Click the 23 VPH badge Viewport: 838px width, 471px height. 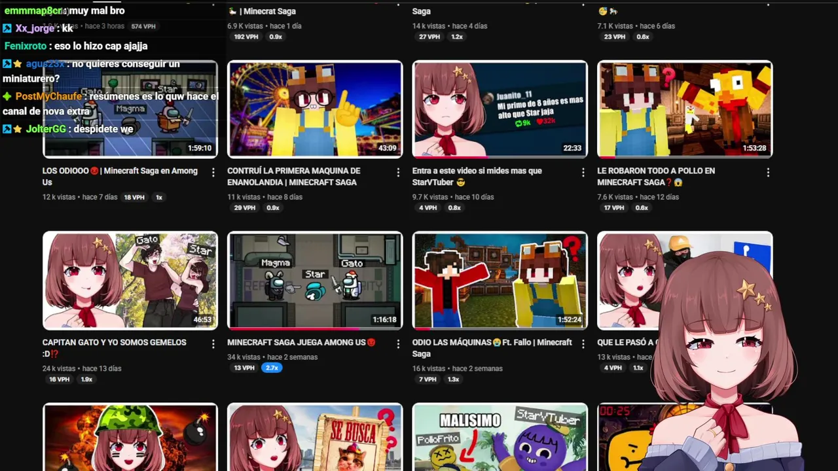click(x=615, y=37)
